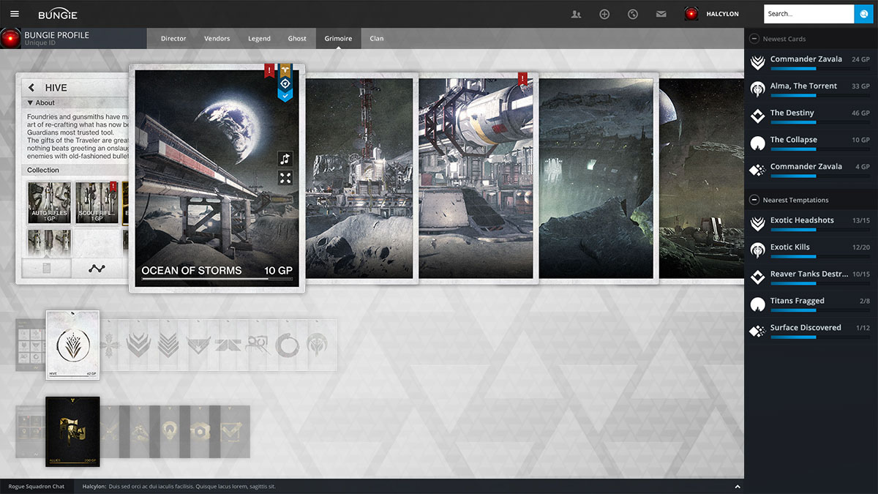878x494 pixels.
Task: Switch to the Vendors tab
Action: pyautogui.click(x=217, y=39)
